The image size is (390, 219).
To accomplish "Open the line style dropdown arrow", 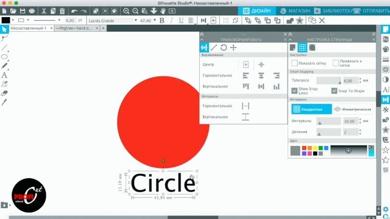I will point(59,20).
